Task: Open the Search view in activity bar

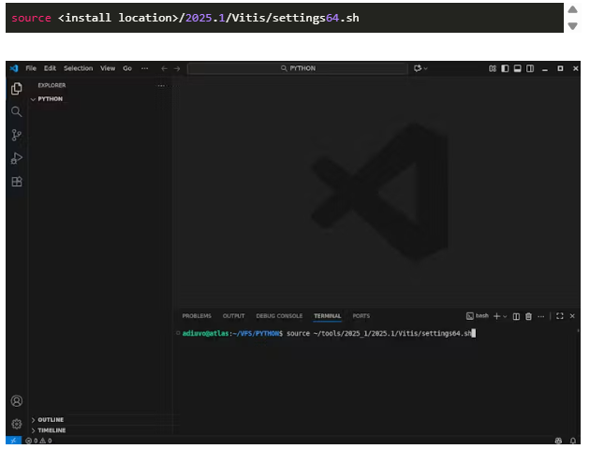Action: click(16, 111)
